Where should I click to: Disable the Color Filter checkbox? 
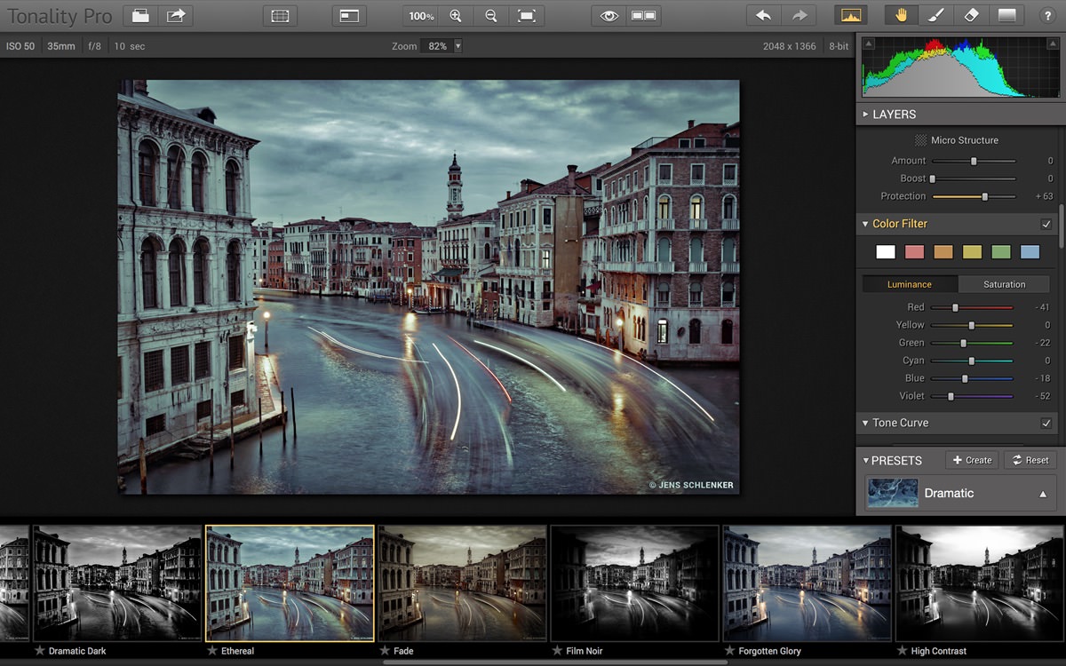click(x=1046, y=225)
